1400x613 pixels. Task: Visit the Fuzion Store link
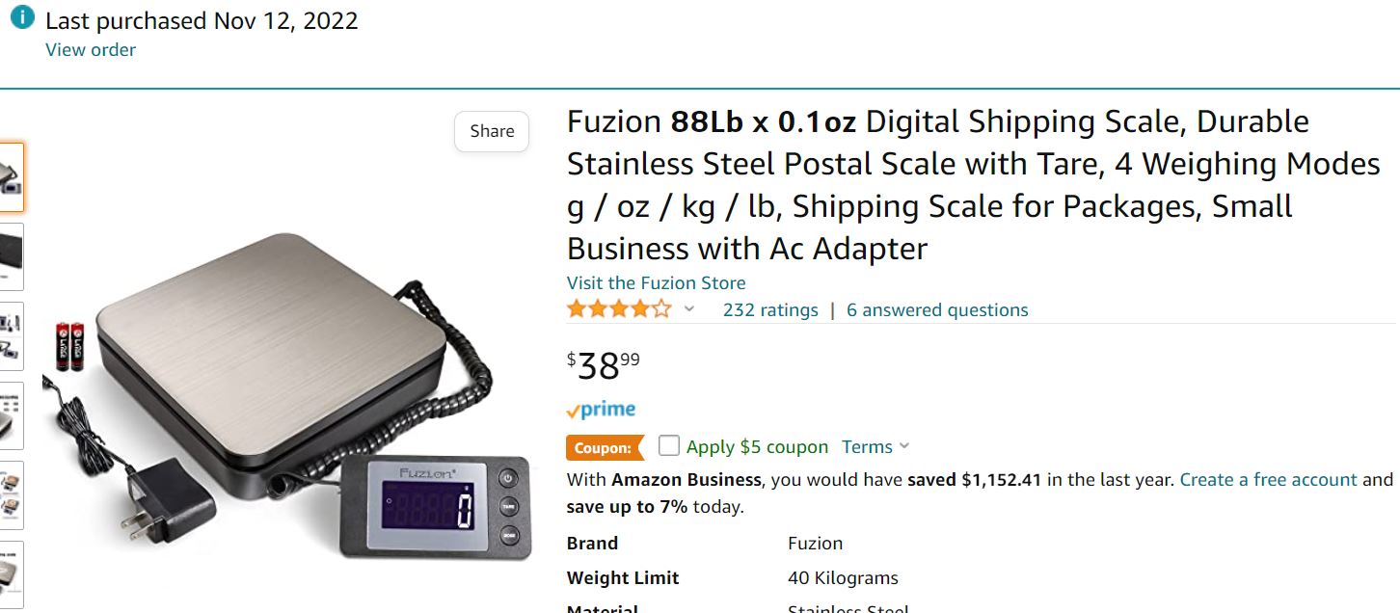coord(657,283)
